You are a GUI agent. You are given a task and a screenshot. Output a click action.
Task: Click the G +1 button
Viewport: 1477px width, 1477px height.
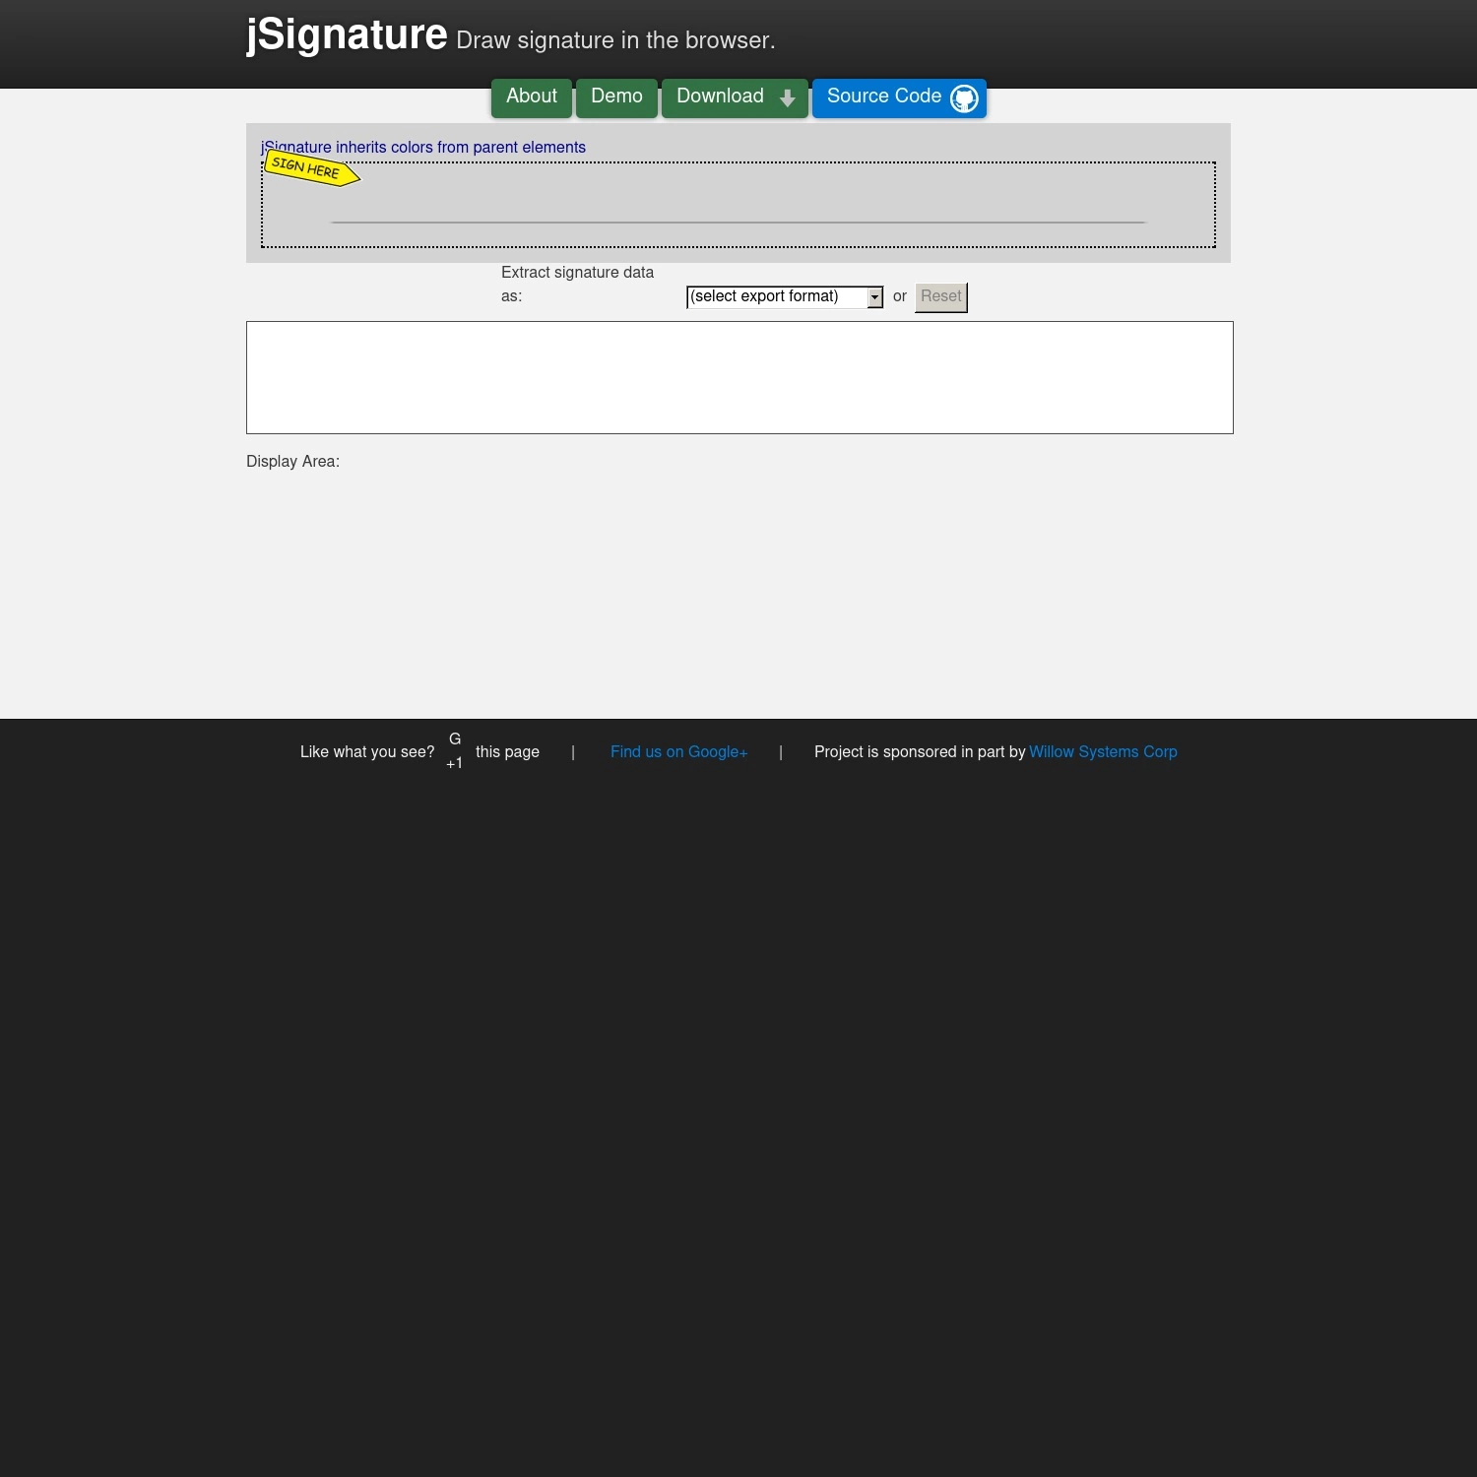tap(455, 751)
